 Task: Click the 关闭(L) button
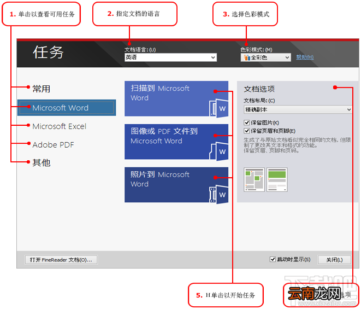[x=334, y=260]
